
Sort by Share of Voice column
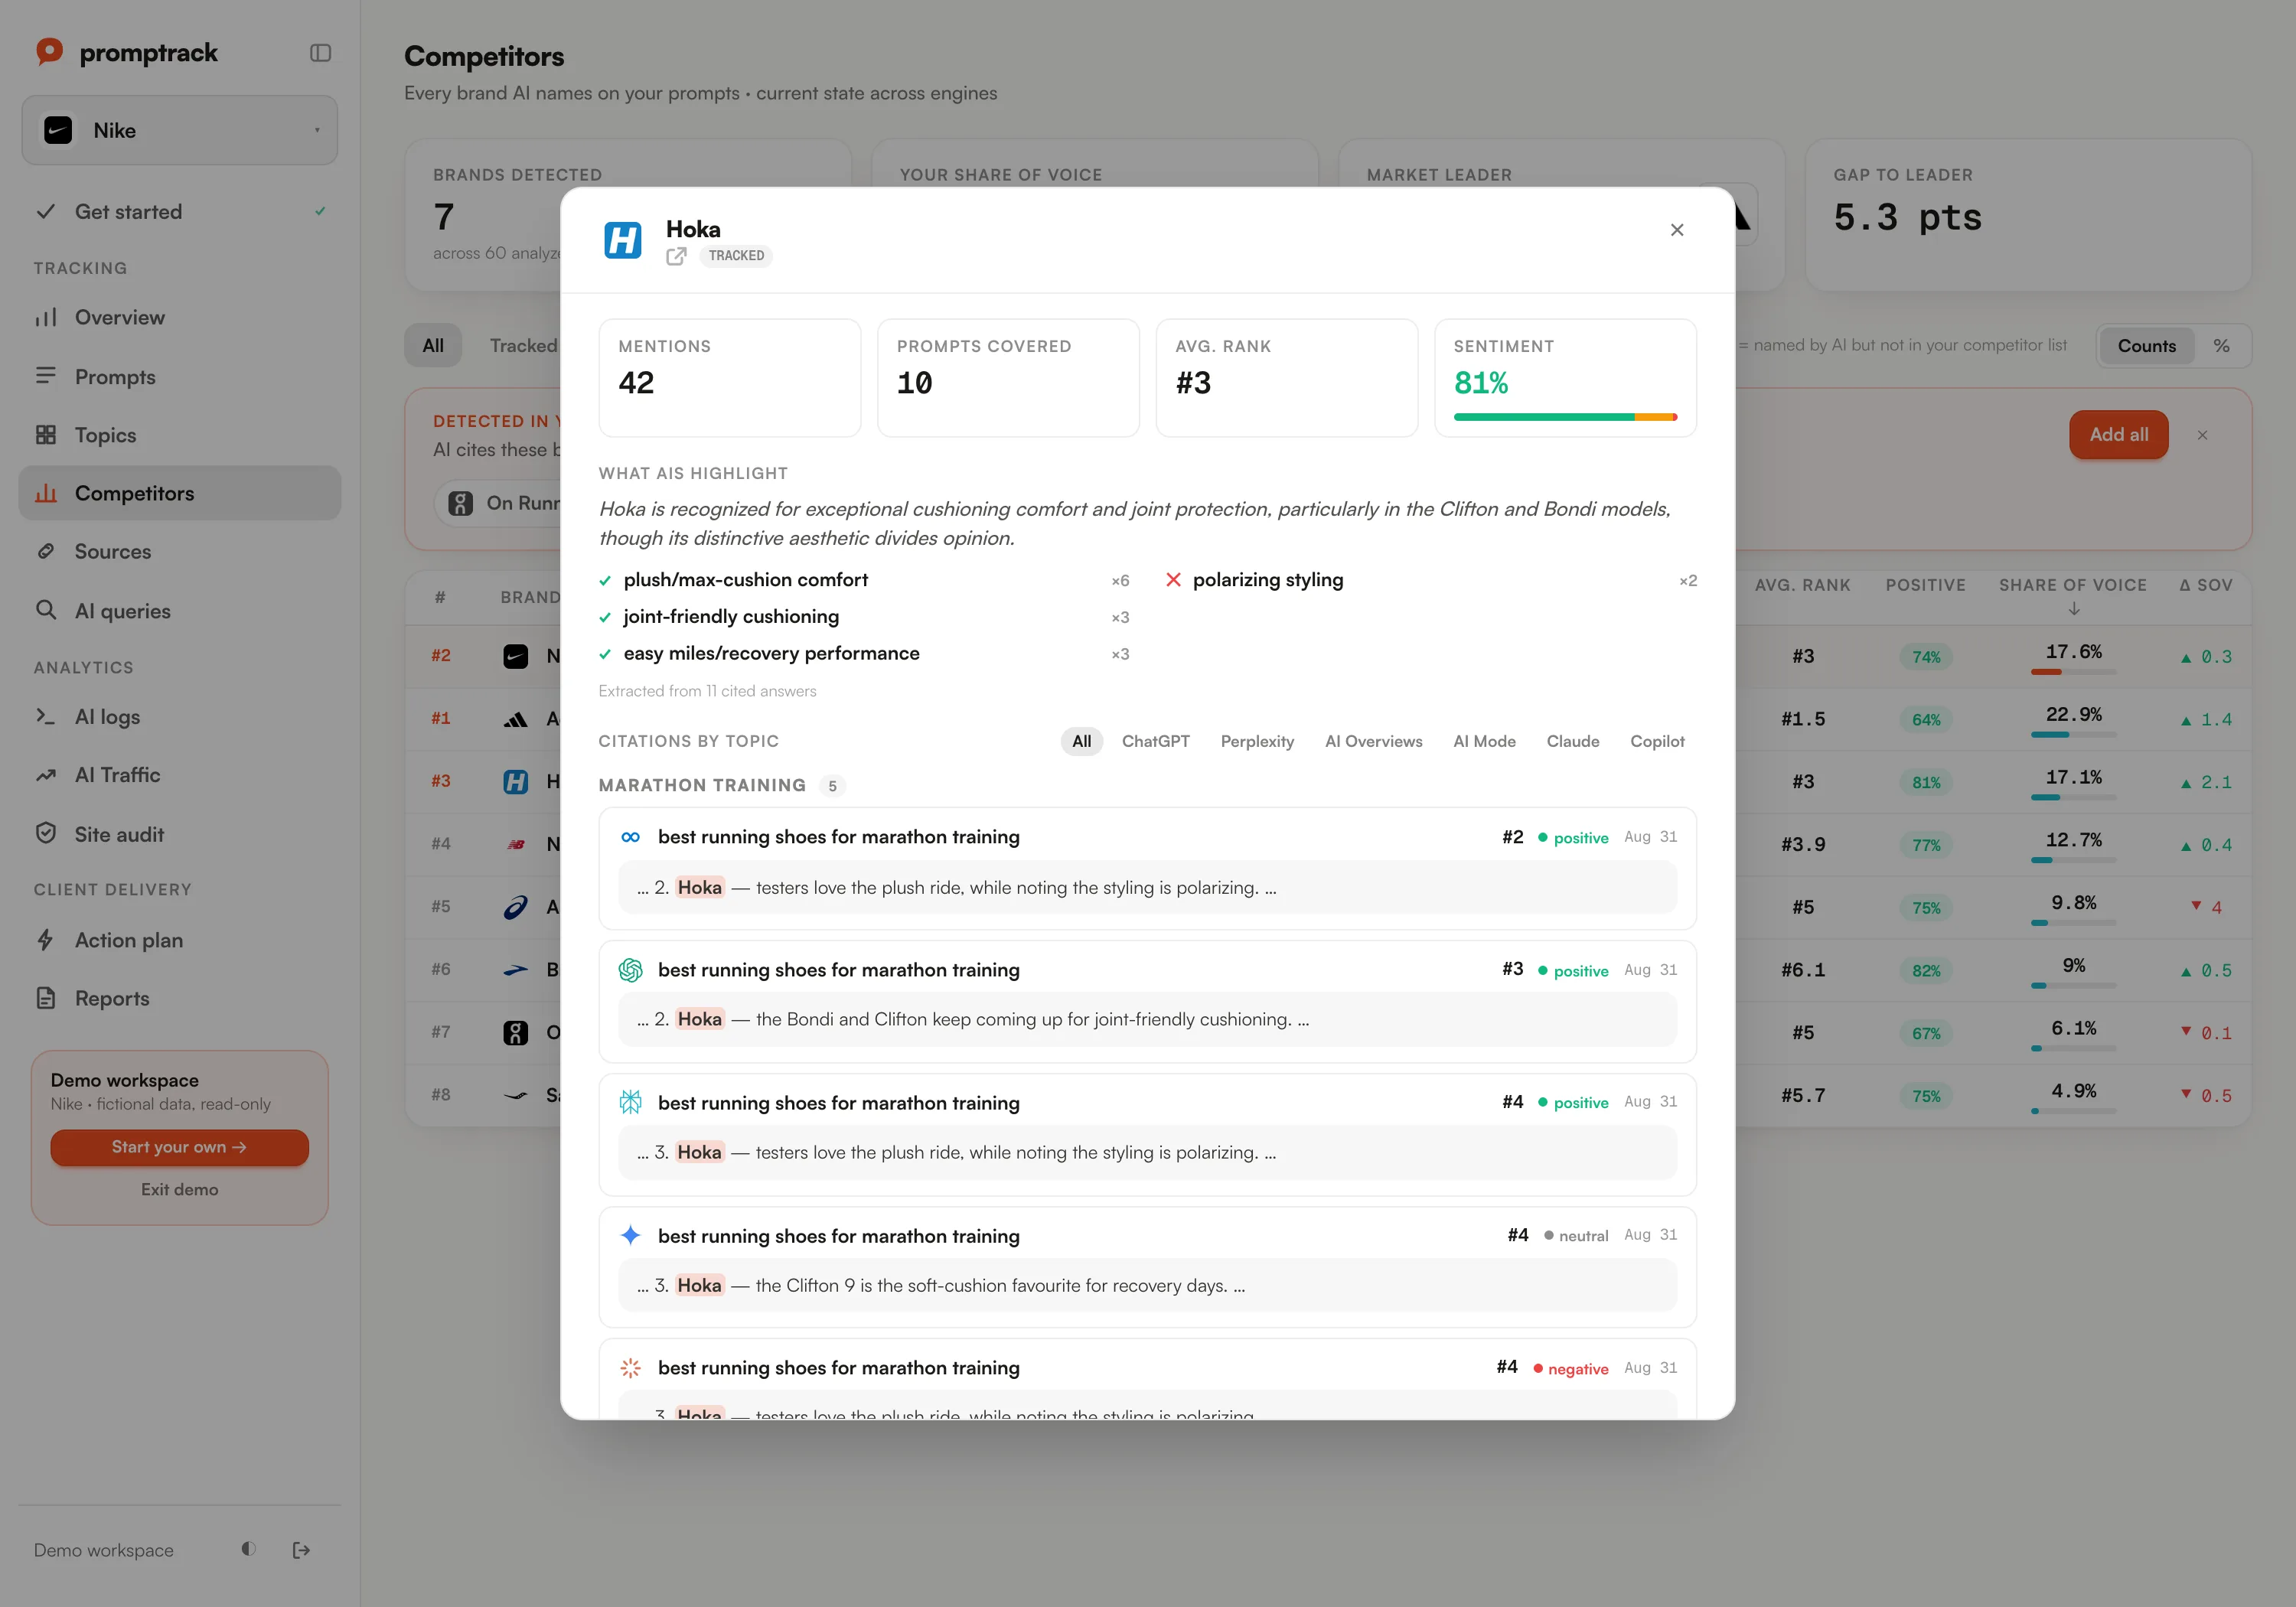pyautogui.click(x=2073, y=595)
